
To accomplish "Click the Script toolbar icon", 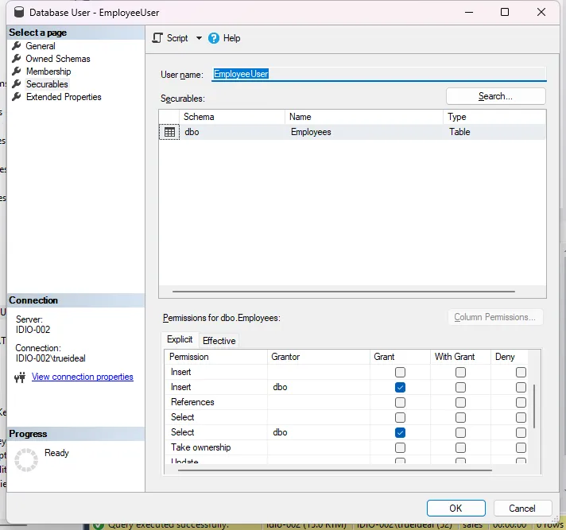I will point(157,38).
